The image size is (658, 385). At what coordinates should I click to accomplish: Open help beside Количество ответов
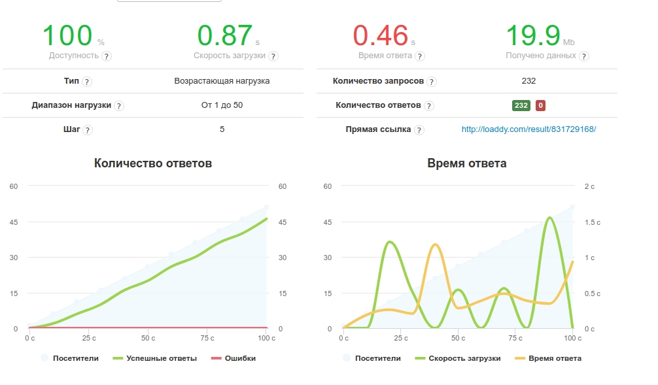pos(430,105)
